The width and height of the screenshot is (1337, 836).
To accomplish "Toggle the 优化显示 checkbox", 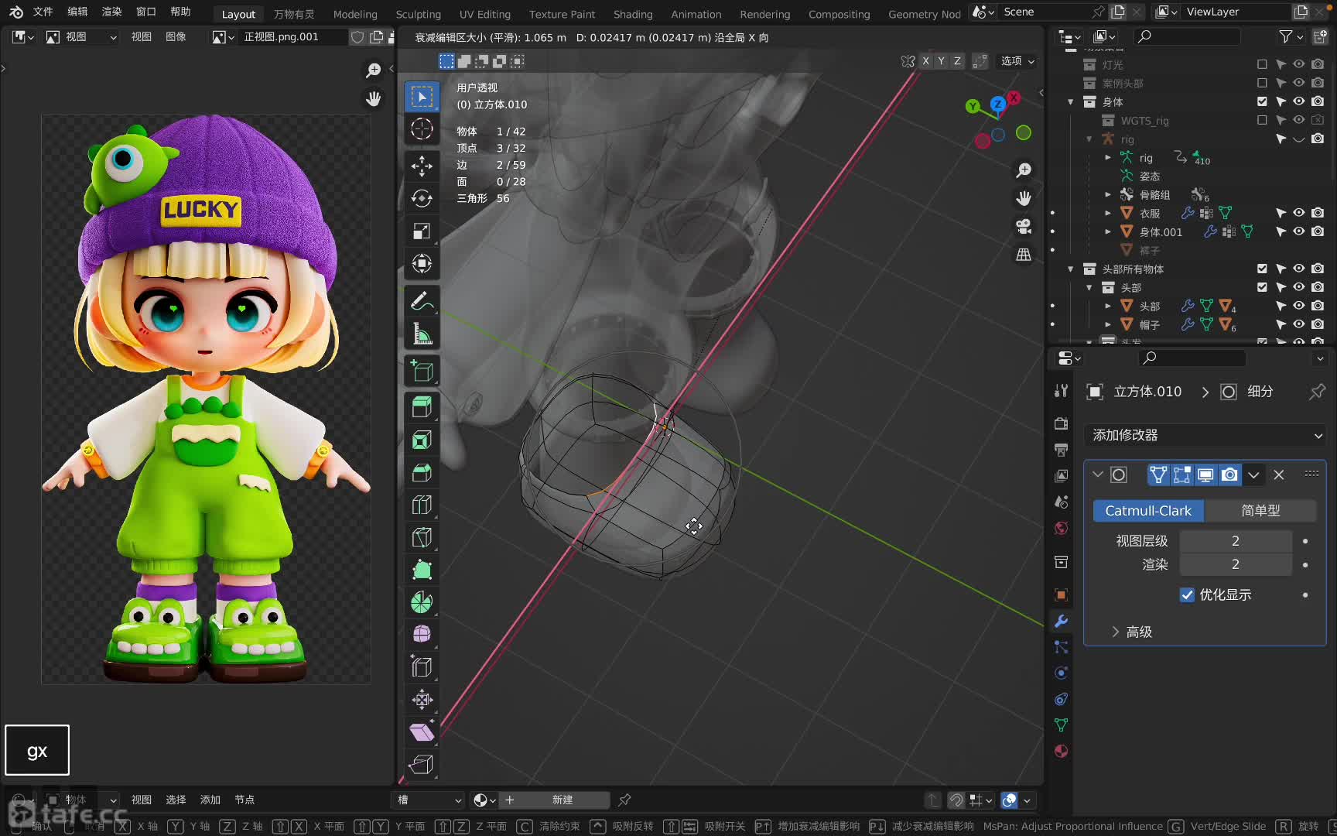I will [x=1187, y=594].
